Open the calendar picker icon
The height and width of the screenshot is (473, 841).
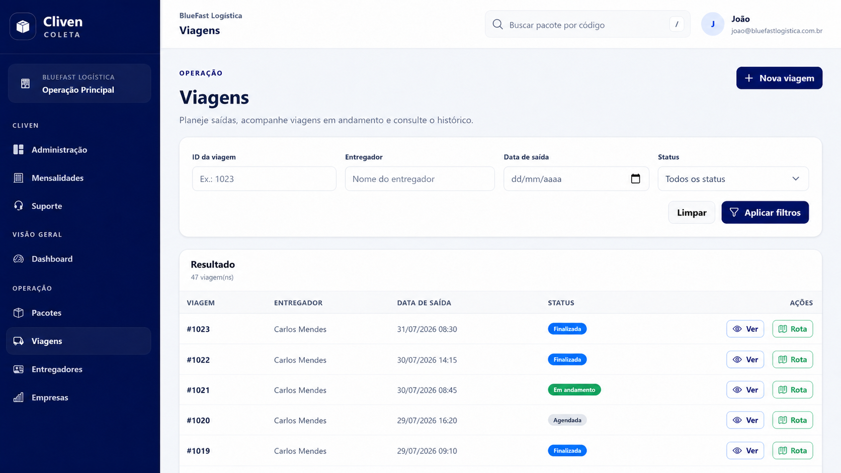coord(636,178)
